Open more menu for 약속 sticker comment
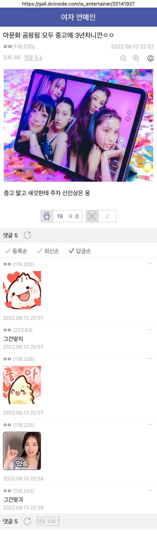This screenshot has height=548, width=157. point(150,424)
